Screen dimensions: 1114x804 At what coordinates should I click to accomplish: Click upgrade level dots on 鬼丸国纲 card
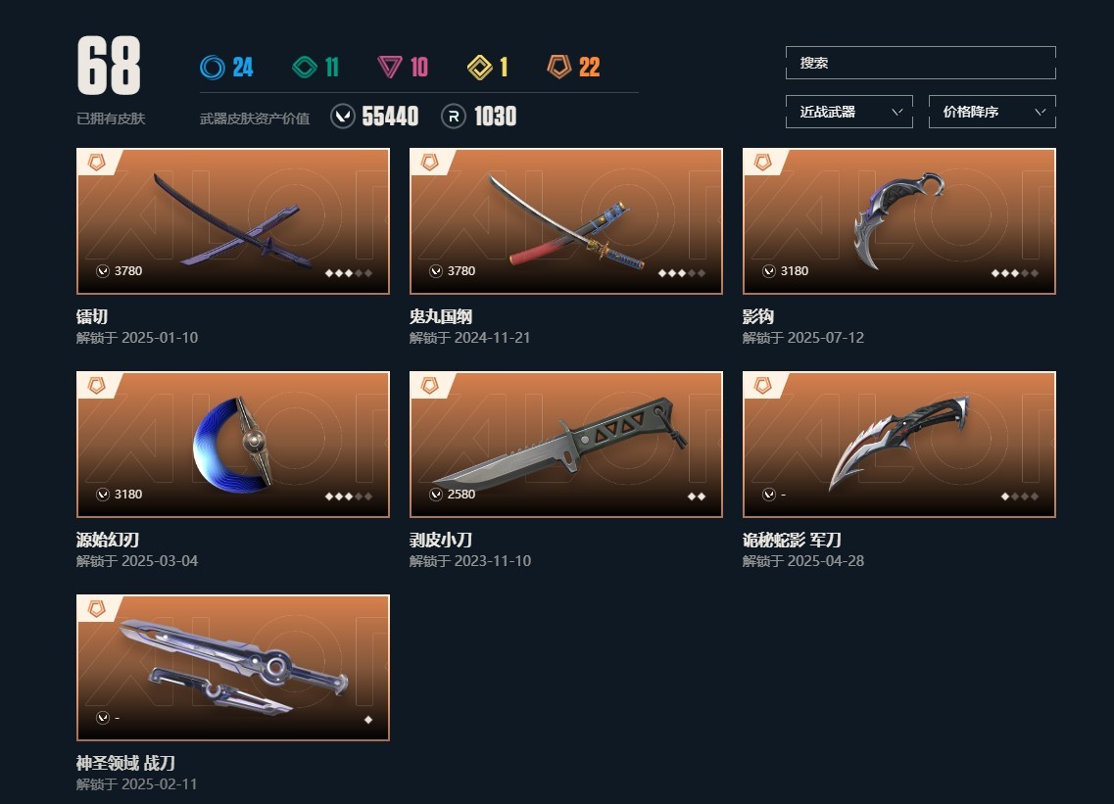click(681, 273)
